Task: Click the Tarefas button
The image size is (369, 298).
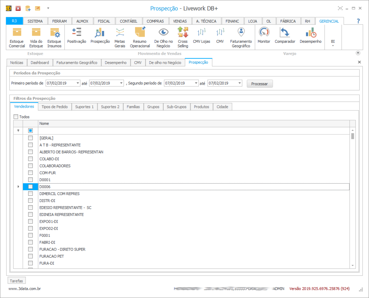Action: (17, 281)
